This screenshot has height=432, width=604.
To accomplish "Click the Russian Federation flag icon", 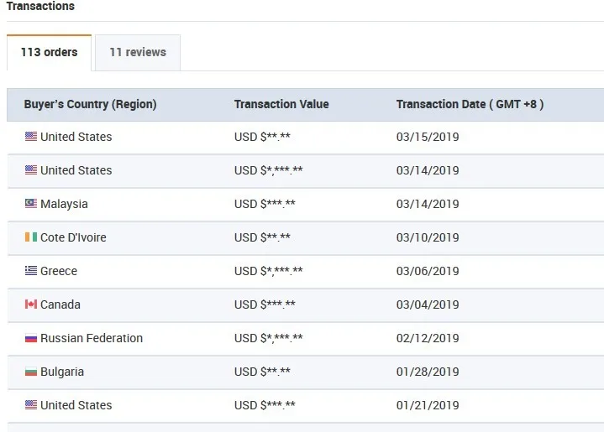I will pos(31,338).
